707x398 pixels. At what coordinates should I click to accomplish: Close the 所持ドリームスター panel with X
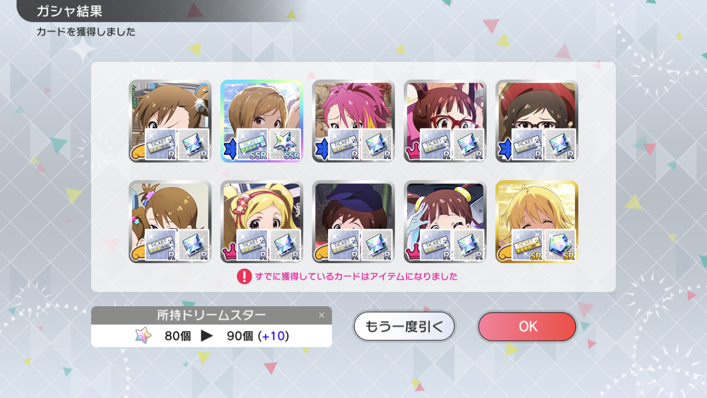tap(321, 315)
